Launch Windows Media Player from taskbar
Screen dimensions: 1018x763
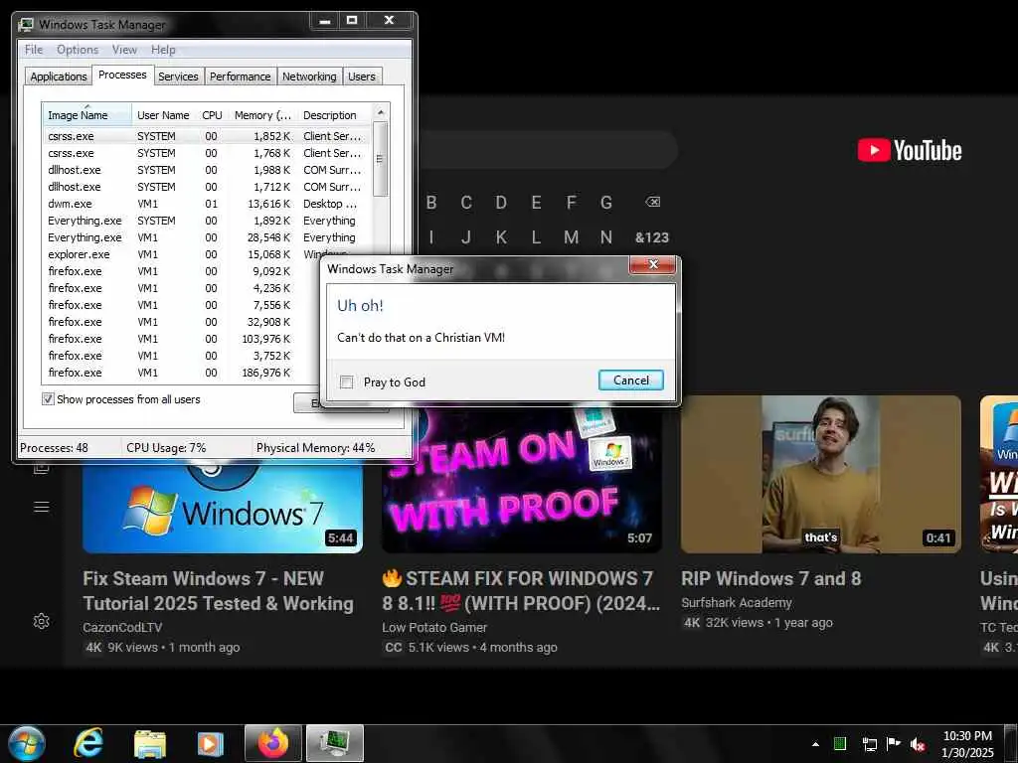(x=211, y=743)
